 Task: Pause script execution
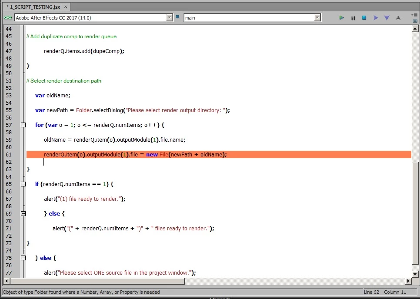[353, 18]
